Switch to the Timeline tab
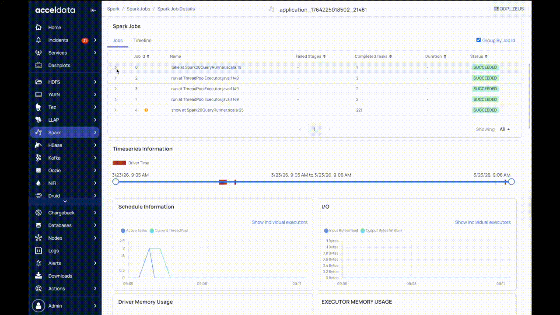The image size is (560, 315). point(142,40)
